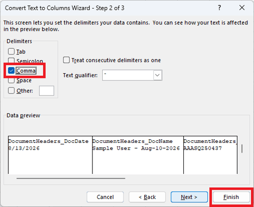Tick the Other delimiter checkbox
The height and width of the screenshot is (207, 254).
(x=11, y=91)
